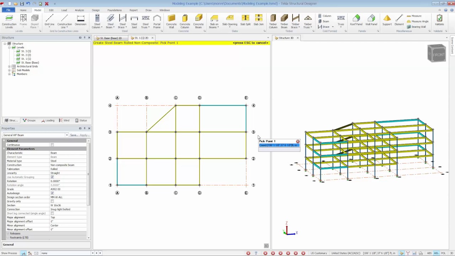Select the Bearing Wall tool
The width and height of the screenshot is (455, 256).
[416, 27]
